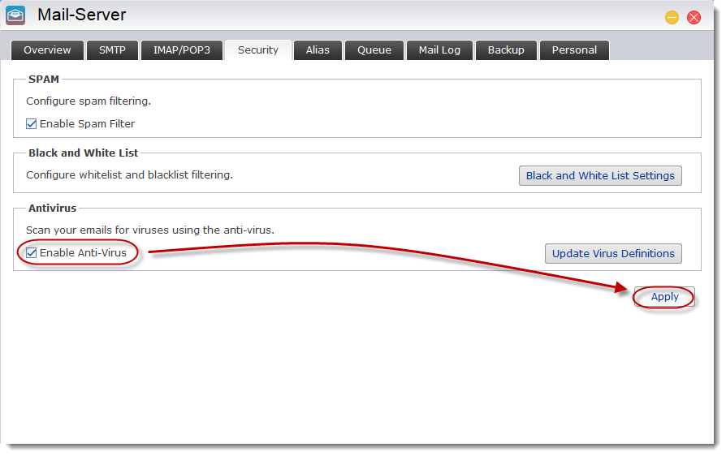The height and width of the screenshot is (456, 726).
Task: Switch to the Mail Log tab
Action: [439, 50]
